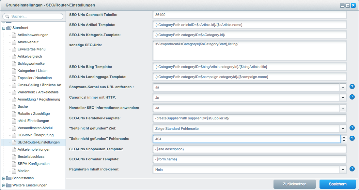Open Kategorien / Listen settings

[33, 71]
